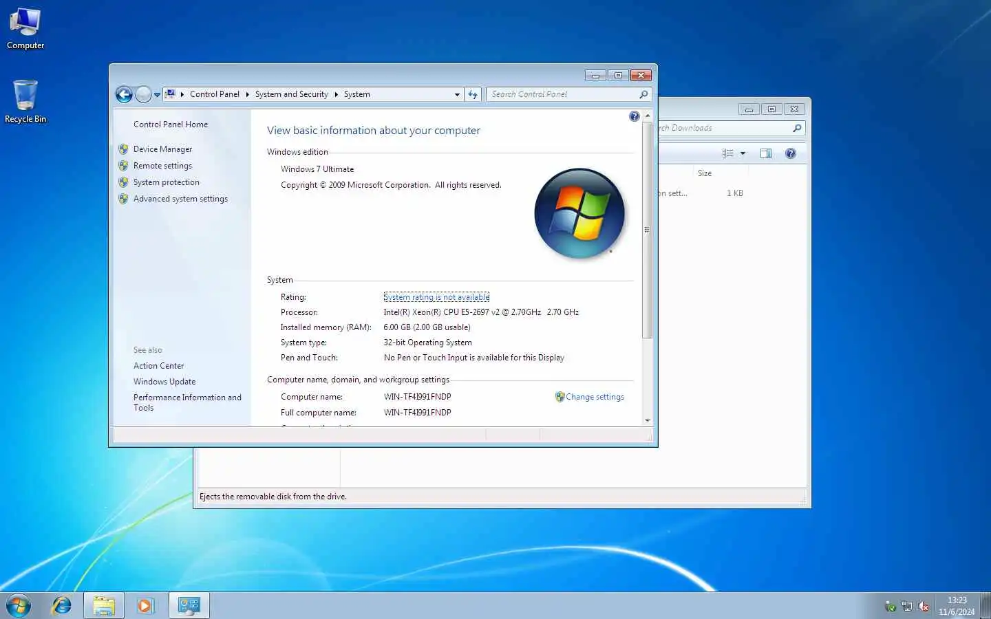
Task: Click the search magnifier in Downloads window
Action: [797, 128]
